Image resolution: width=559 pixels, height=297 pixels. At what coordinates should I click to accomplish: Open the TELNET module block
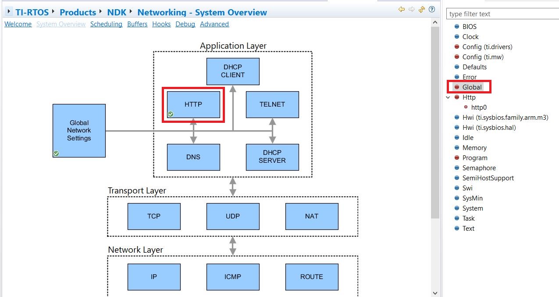(272, 104)
